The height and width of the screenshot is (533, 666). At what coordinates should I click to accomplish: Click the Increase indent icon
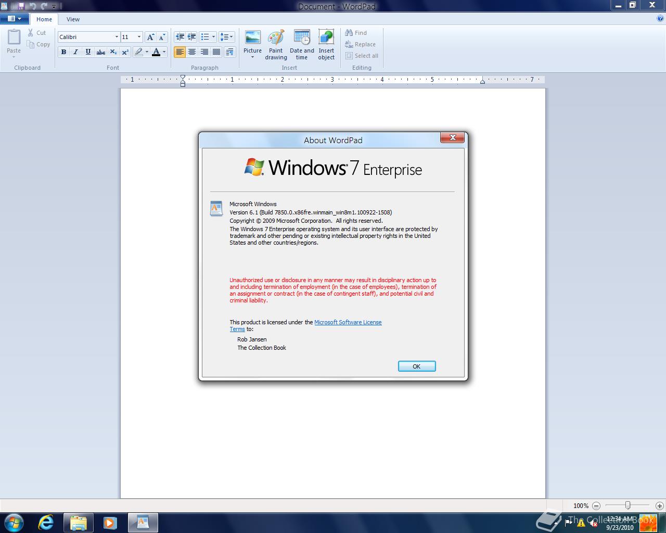(191, 37)
